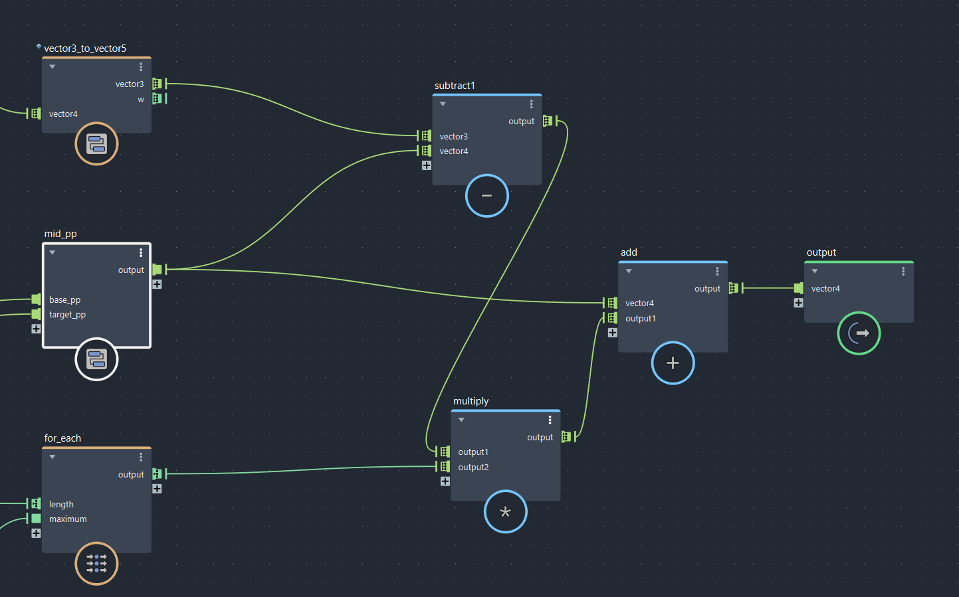Select the for_each node title
This screenshot has height=597, width=959.
tap(62, 438)
